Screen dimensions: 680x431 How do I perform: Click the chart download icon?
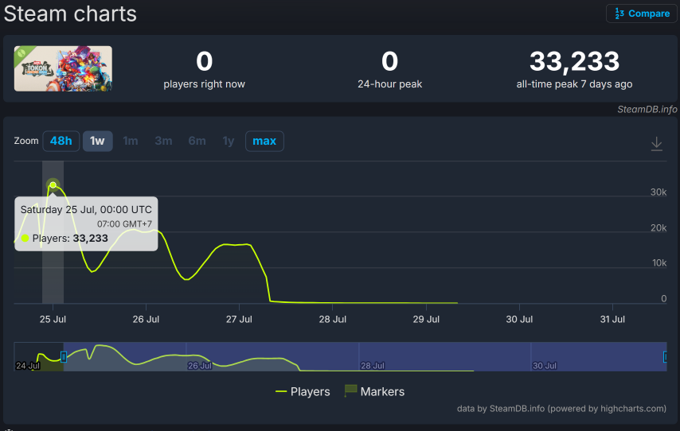click(x=657, y=144)
